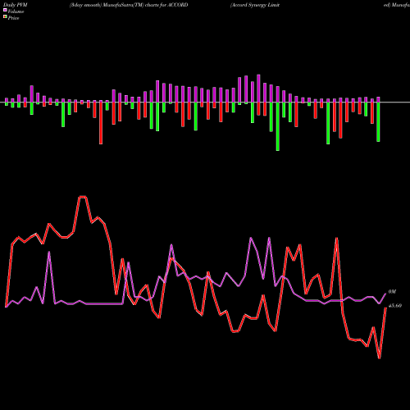Select the 'Price' legend label
The width and height of the screenshot is (410, 410).
[13, 18]
